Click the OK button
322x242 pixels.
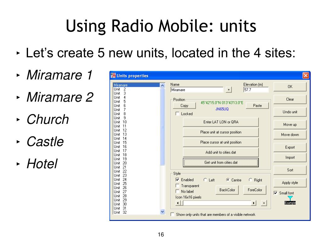click(x=290, y=87)
